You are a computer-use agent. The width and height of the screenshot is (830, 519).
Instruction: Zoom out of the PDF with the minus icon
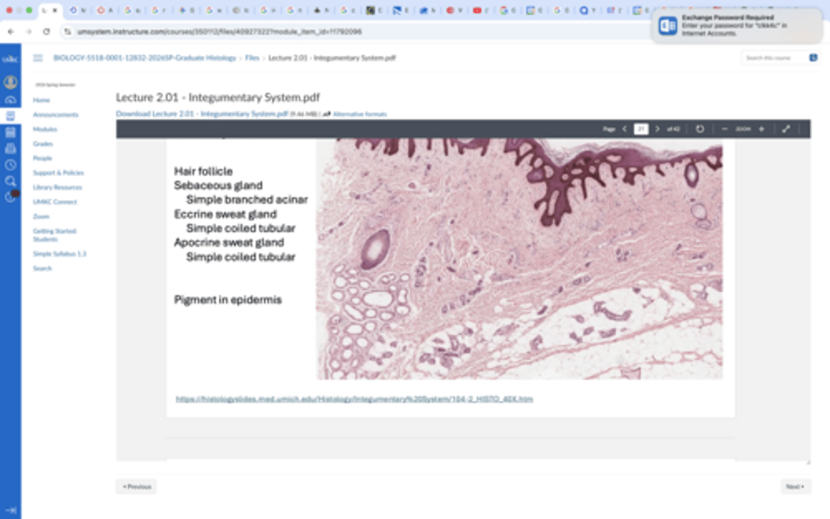tap(725, 129)
